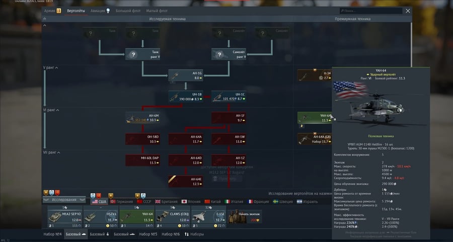Screen dimensions: 453x242
Task: Select the premium AH-64A (GR) helicopter
Action: point(315,139)
